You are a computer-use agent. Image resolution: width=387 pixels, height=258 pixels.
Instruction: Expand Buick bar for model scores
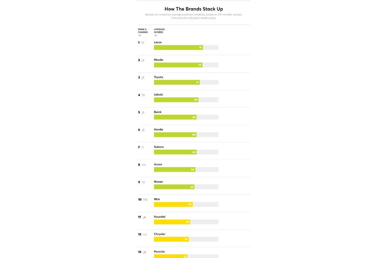tap(175, 117)
